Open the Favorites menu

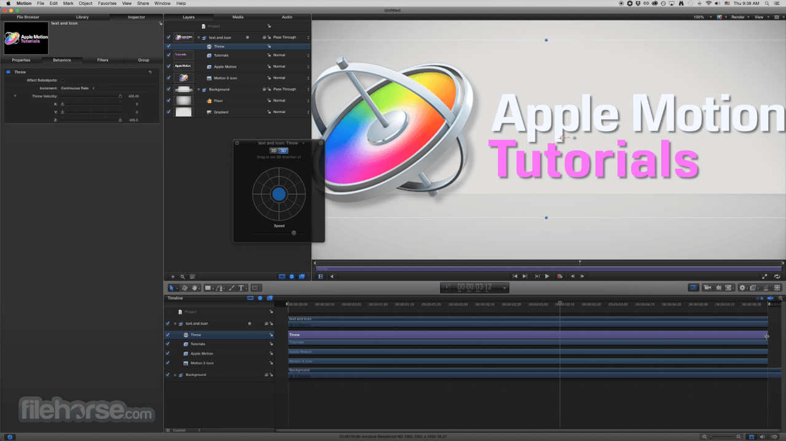107,3
